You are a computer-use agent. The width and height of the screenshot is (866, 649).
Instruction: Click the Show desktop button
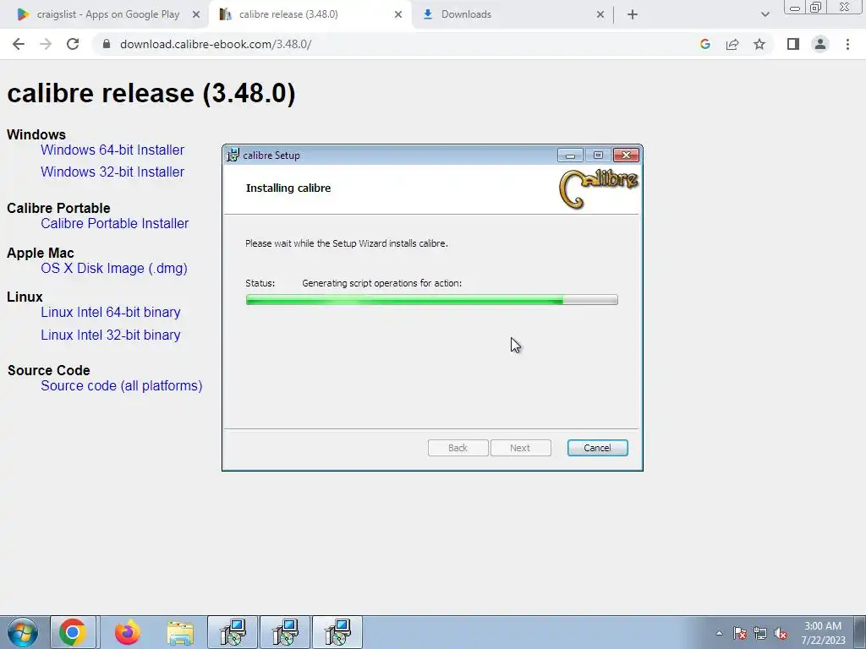click(860, 632)
